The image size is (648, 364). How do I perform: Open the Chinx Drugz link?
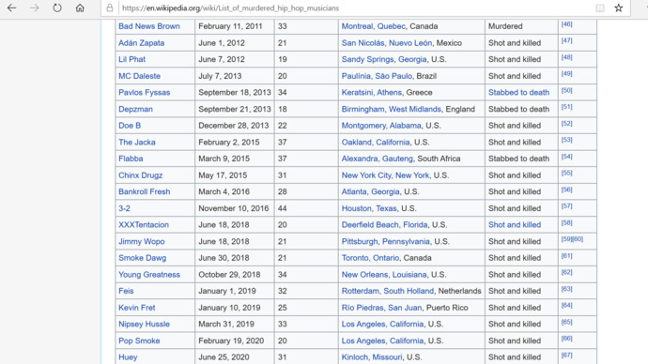(141, 175)
